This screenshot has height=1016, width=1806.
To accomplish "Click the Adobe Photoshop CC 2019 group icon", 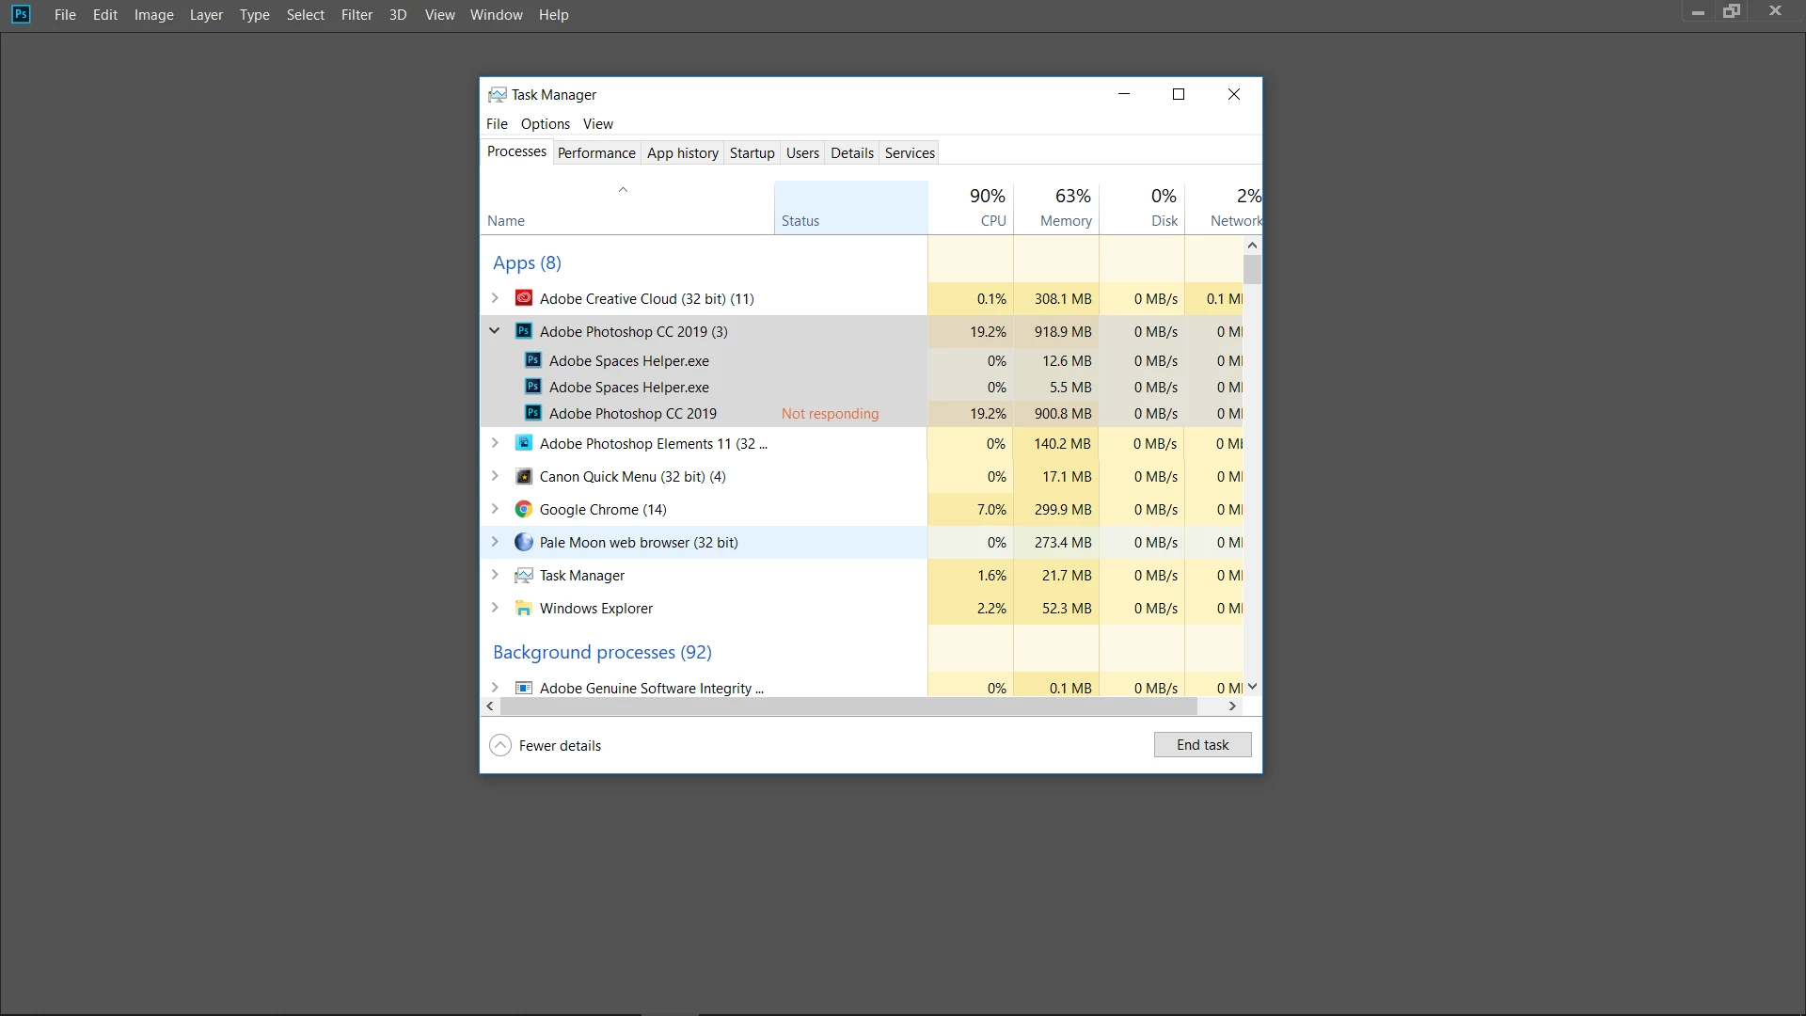I will tap(524, 331).
